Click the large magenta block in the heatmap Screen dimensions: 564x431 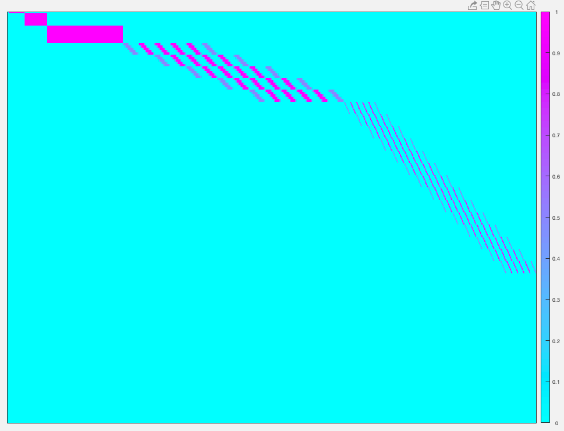click(x=85, y=34)
